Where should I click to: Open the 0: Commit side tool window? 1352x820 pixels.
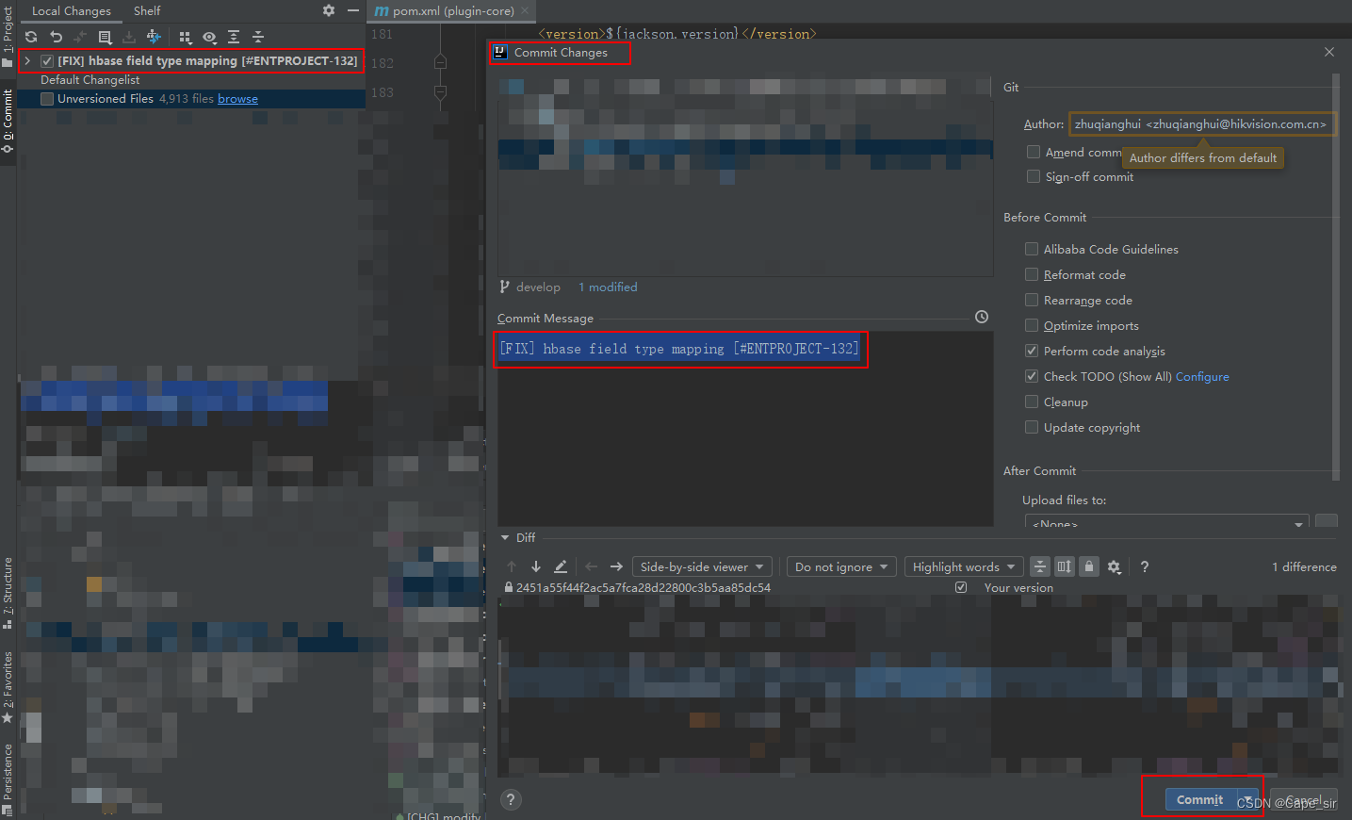(x=8, y=121)
